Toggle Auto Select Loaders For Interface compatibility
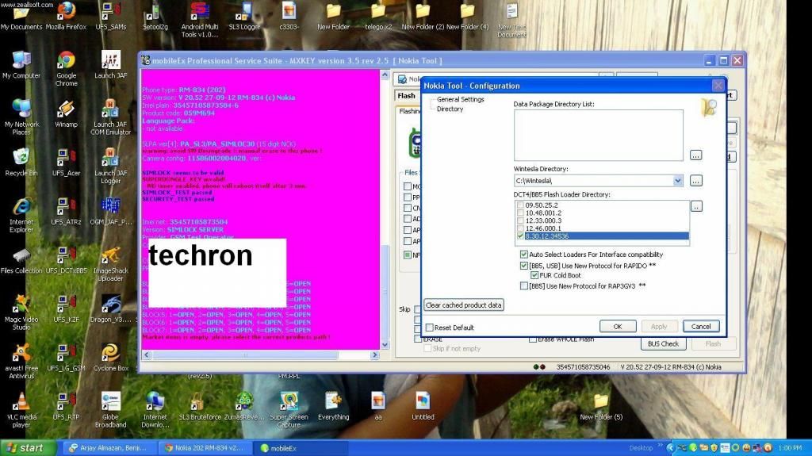Screen dimensions: 812x456 (x=524, y=255)
